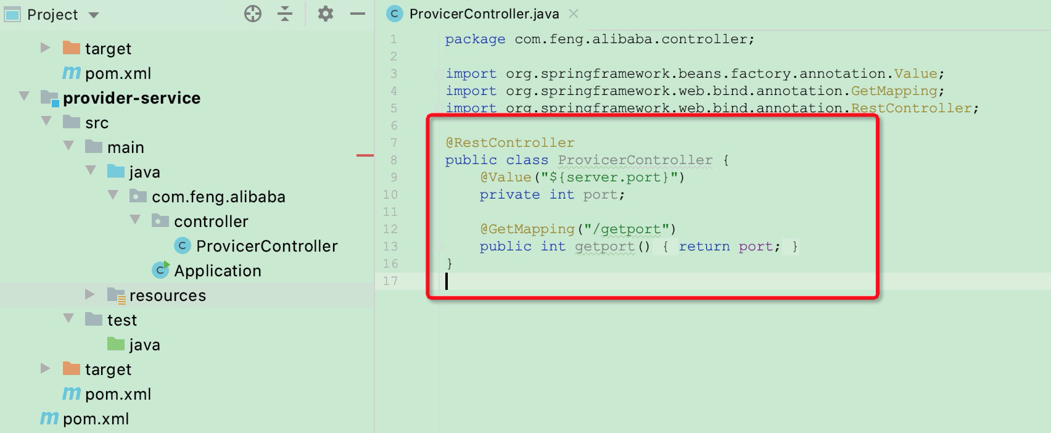
Task: Switch to ProvicerController.java editor tab
Action: click(x=484, y=14)
